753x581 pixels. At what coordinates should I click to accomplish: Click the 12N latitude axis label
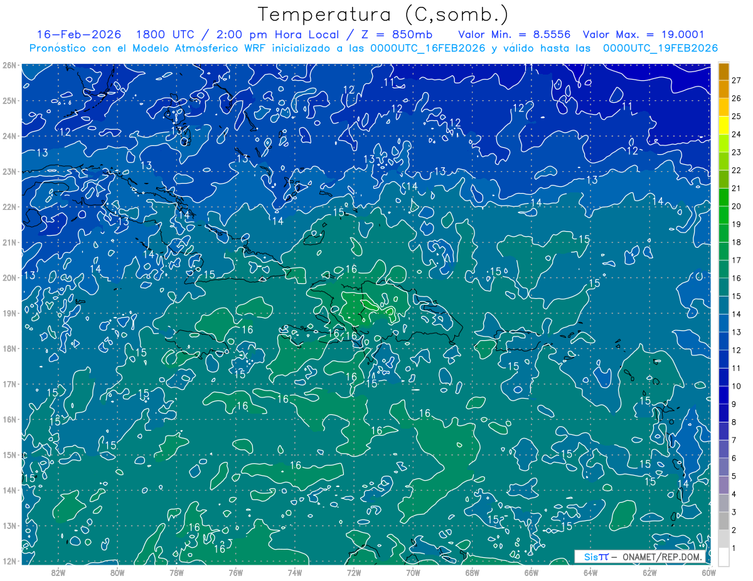9,561
